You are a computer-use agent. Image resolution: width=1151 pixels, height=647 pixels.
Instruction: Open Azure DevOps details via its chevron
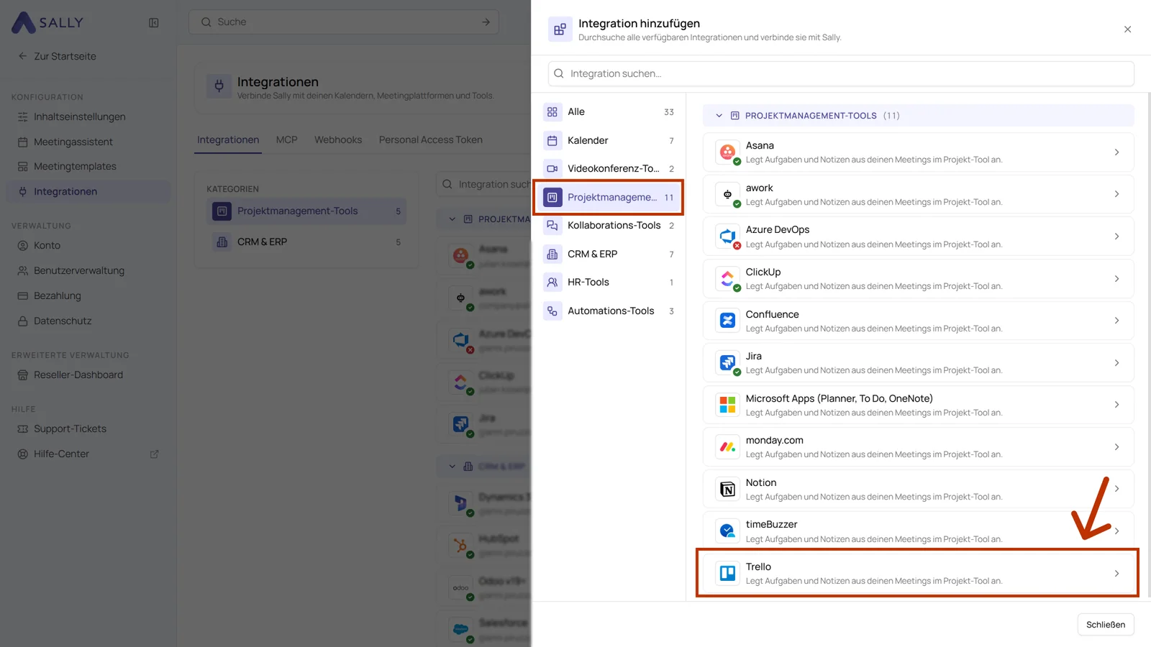(x=1116, y=236)
